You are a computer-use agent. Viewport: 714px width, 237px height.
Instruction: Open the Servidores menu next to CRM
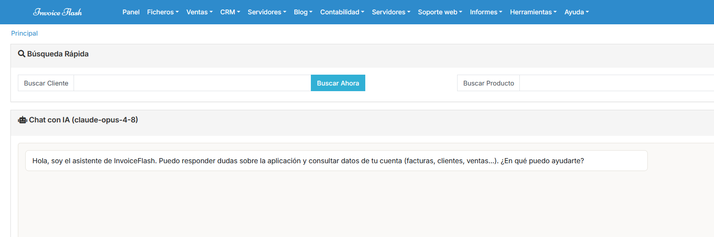tap(267, 12)
